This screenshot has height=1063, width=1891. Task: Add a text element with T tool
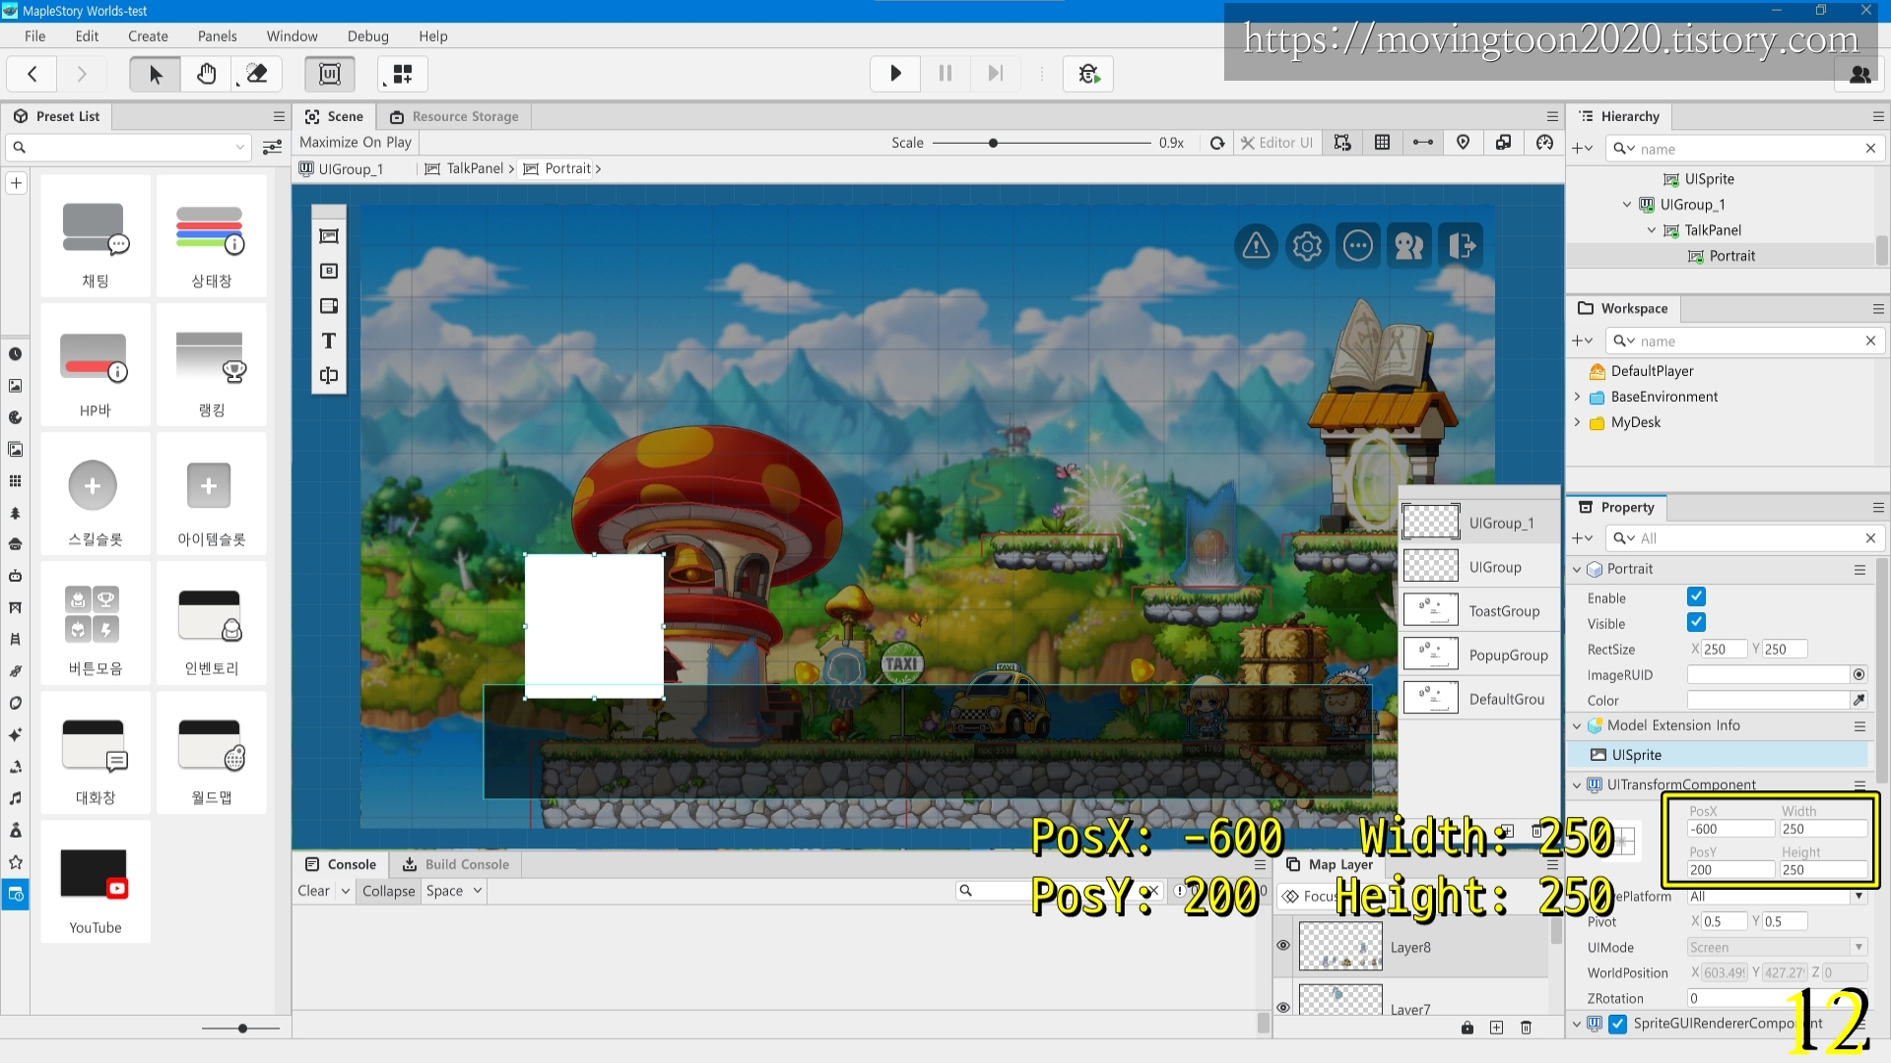329,341
